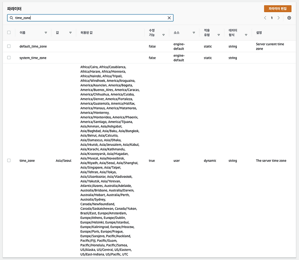This screenshot has width=299, height=260.
Task: Click 'static' in system_time_zone row
Action: point(208,58)
